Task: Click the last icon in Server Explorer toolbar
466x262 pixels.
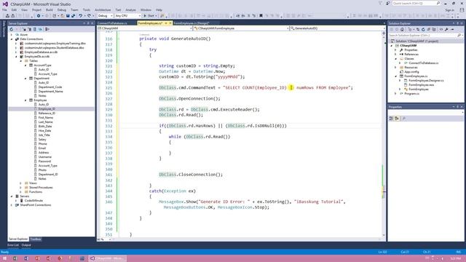Action: pyautogui.click(x=47, y=29)
